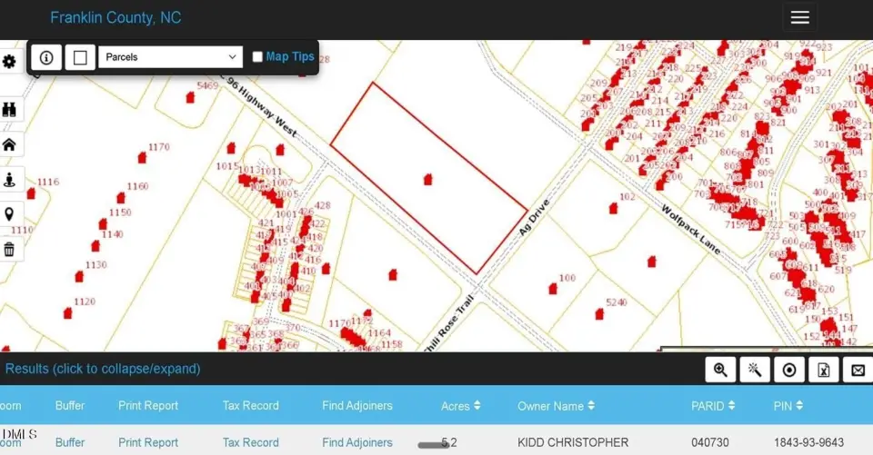Select the street view person icon

10,180
